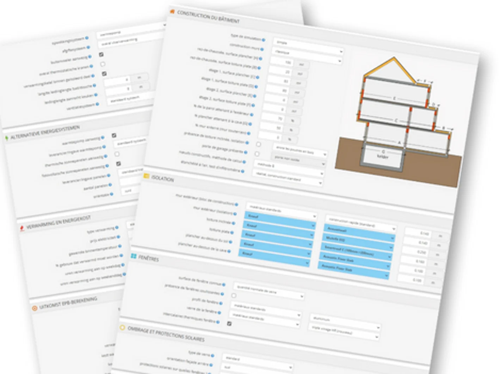This screenshot has height=374, width=499.
Task: Click the green Alternatieve energiesystemen icon in the back form
Action: click(6, 138)
